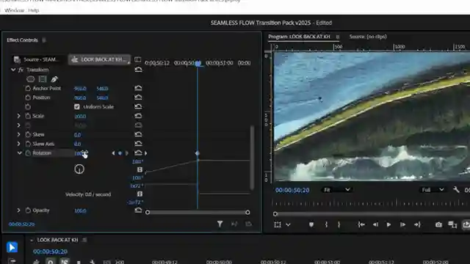Toggle Skew animation stopwatch
The width and height of the screenshot is (470, 264).
pos(28,134)
